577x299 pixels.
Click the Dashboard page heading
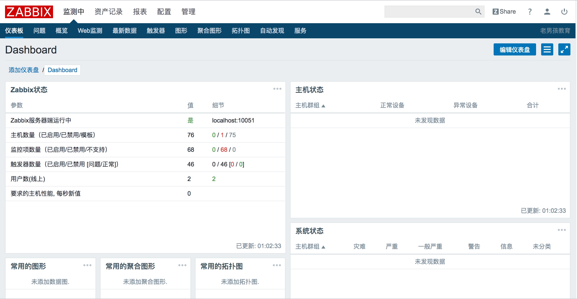point(31,50)
